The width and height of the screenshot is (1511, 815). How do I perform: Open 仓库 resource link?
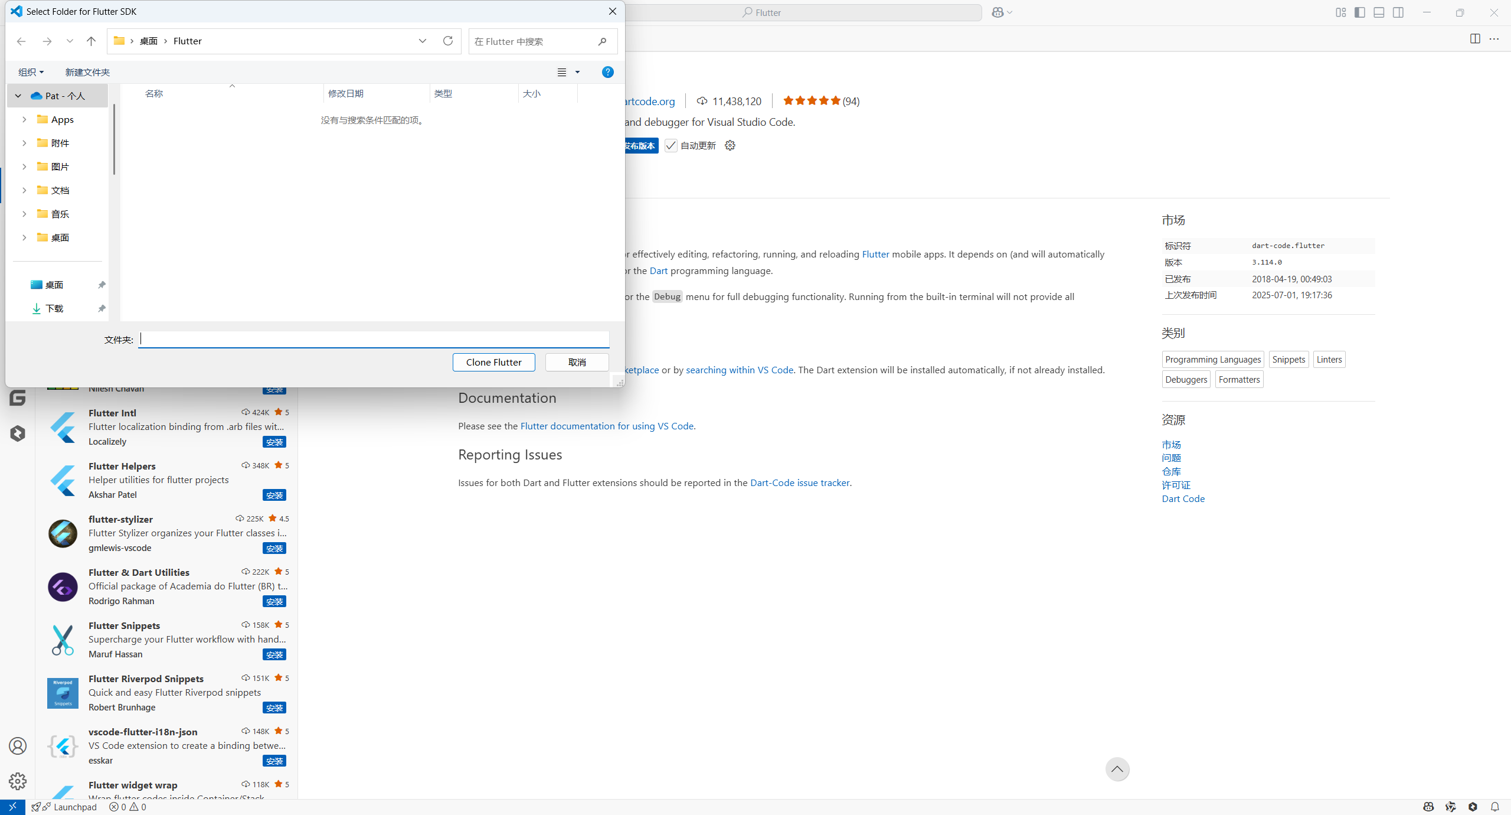(x=1172, y=471)
